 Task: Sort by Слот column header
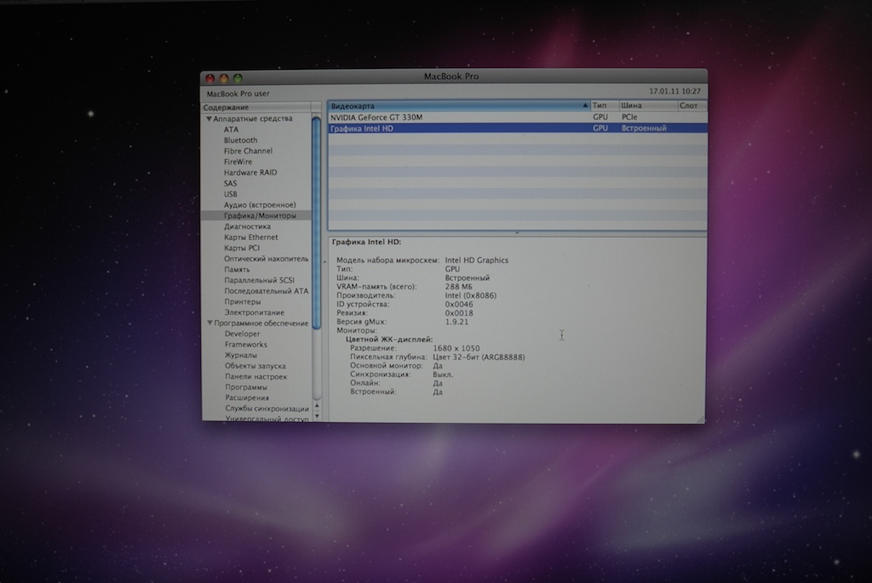691,106
